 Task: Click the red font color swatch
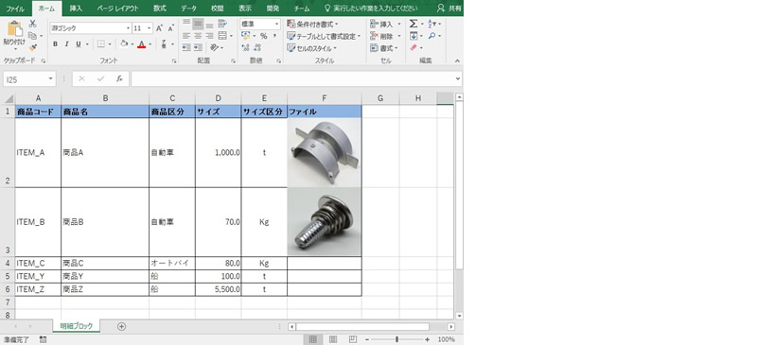point(141,44)
